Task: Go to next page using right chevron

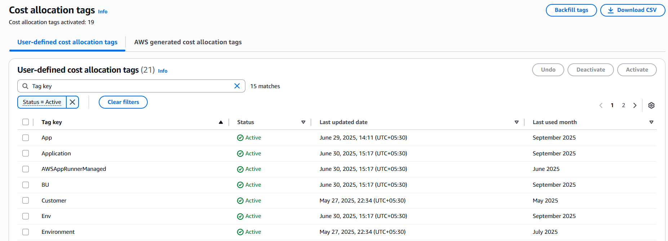Action: coord(635,105)
